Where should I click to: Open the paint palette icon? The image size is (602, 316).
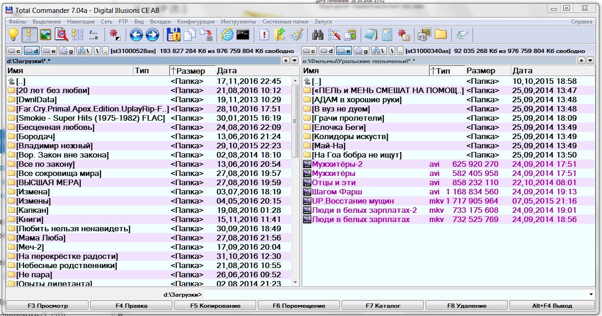click(296, 35)
